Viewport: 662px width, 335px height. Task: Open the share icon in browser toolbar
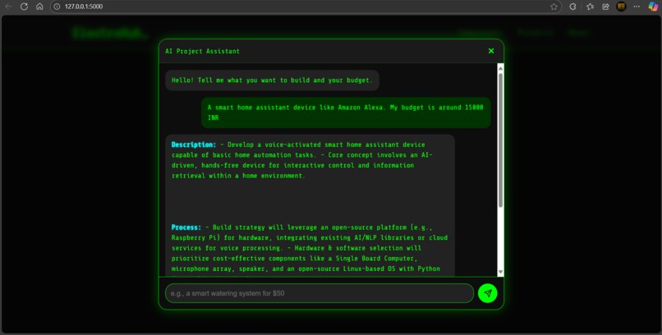tap(605, 7)
